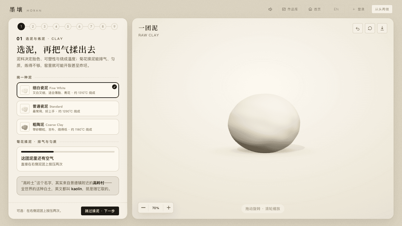Viewport: 402px width, 226px height.
Task: Click the 粗陶泥 clay thumbnail
Action: click(25, 127)
